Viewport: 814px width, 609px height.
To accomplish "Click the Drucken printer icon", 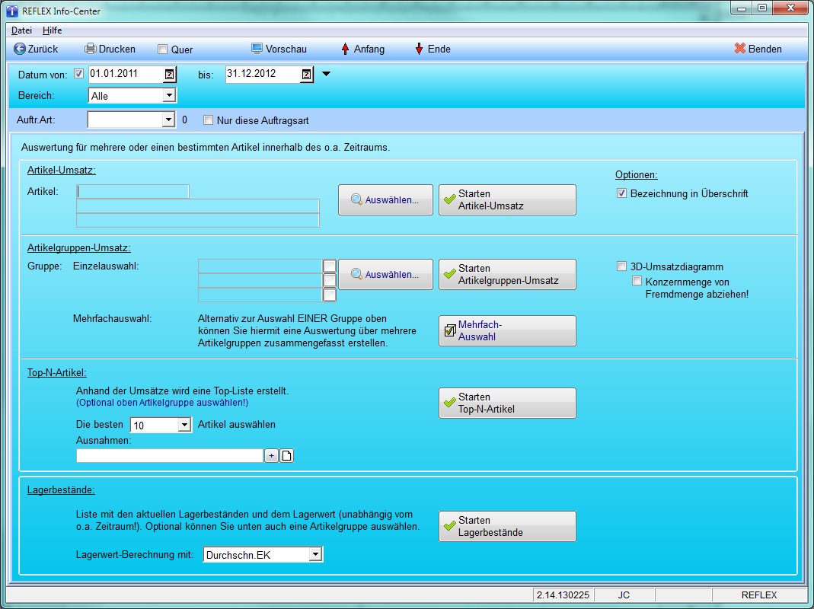I will click(91, 49).
